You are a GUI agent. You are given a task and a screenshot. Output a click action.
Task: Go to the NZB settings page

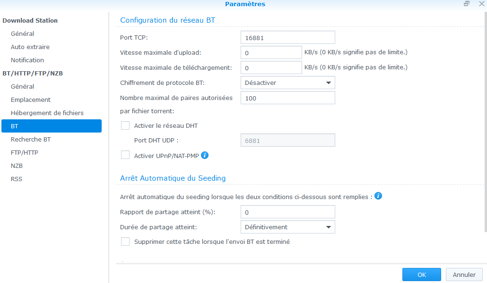pyautogui.click(x=17, y=166)
